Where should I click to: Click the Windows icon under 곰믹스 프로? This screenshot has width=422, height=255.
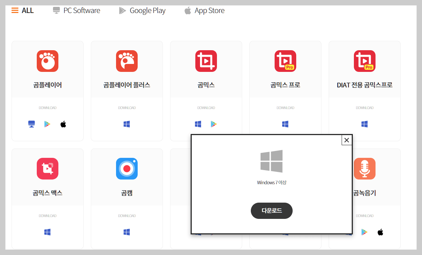[x=285, y=124]
